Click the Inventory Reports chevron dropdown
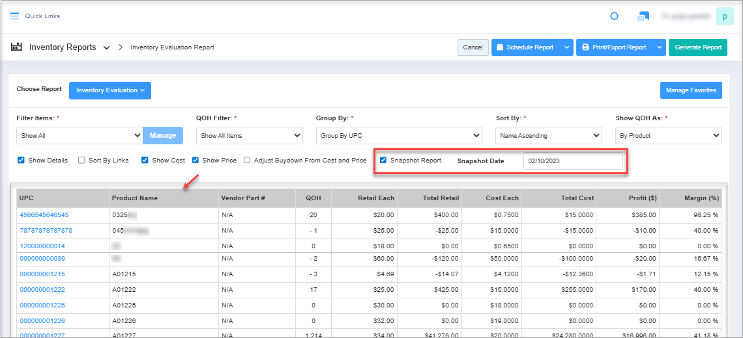The image size is (743, 338). [106, 48]
